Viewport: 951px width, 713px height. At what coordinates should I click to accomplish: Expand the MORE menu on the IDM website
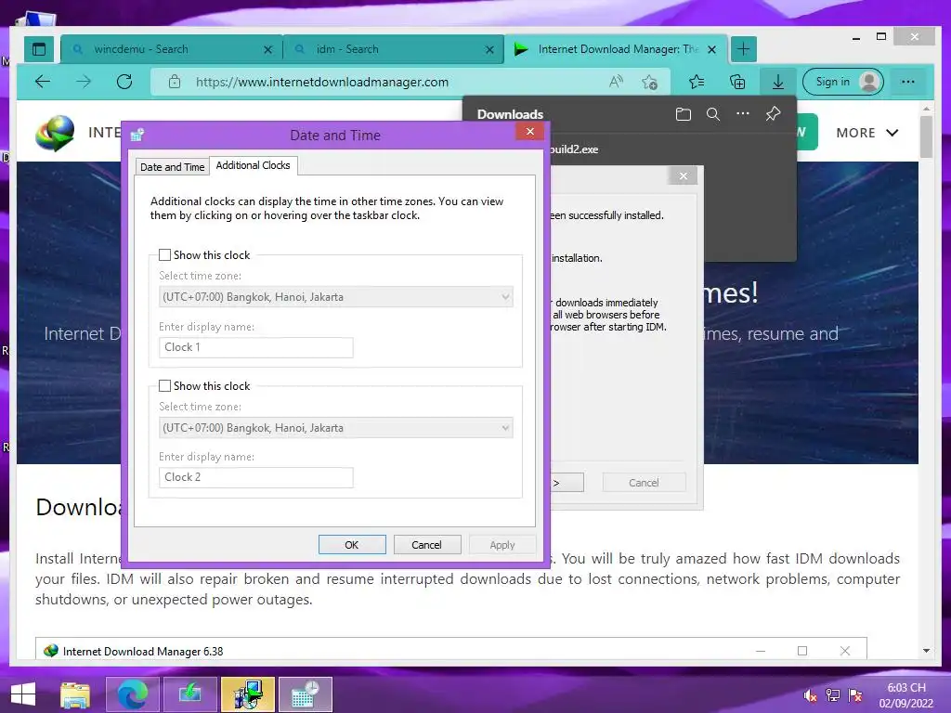point(867,133)
